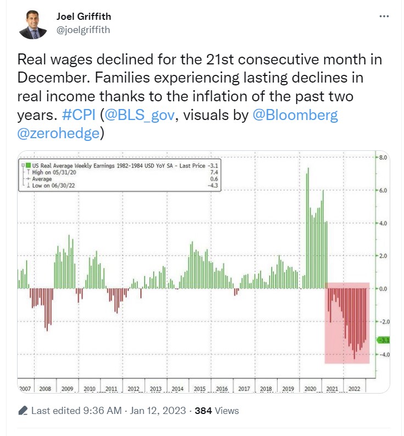Screen dimensions: 404x436
Task: Click Joel Griffith's profile avatar
Action: (33, 24)
